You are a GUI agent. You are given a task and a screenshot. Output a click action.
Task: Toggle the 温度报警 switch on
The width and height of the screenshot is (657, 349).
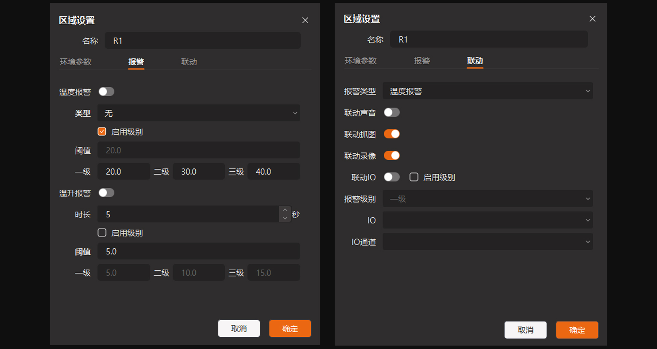[106, 92]
